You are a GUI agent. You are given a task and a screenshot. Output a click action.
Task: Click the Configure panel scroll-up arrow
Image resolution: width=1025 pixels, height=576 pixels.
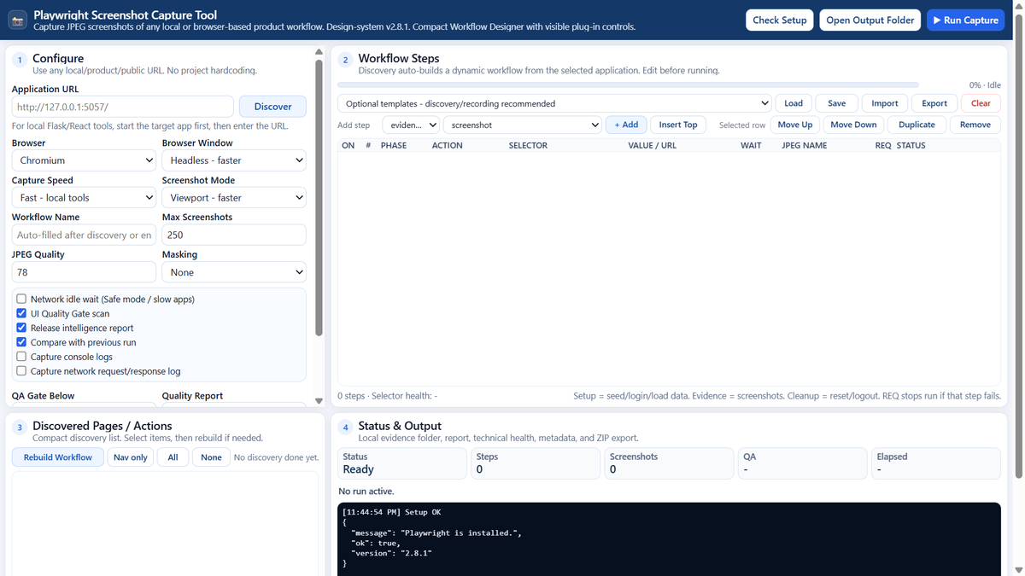coord(319,51)
